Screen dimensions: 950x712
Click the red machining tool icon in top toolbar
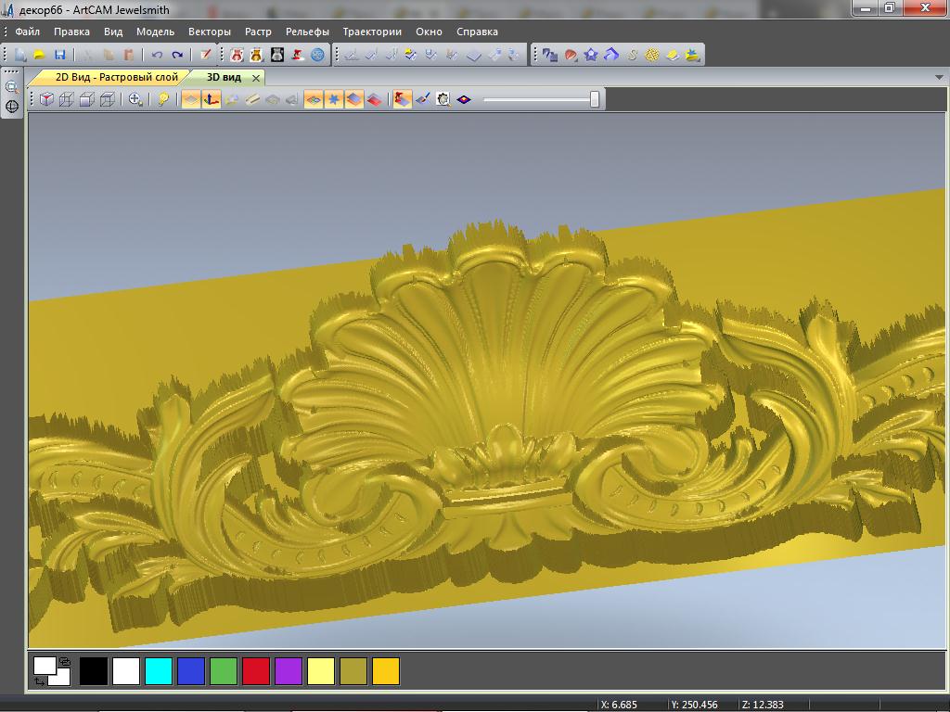(298, 55)
